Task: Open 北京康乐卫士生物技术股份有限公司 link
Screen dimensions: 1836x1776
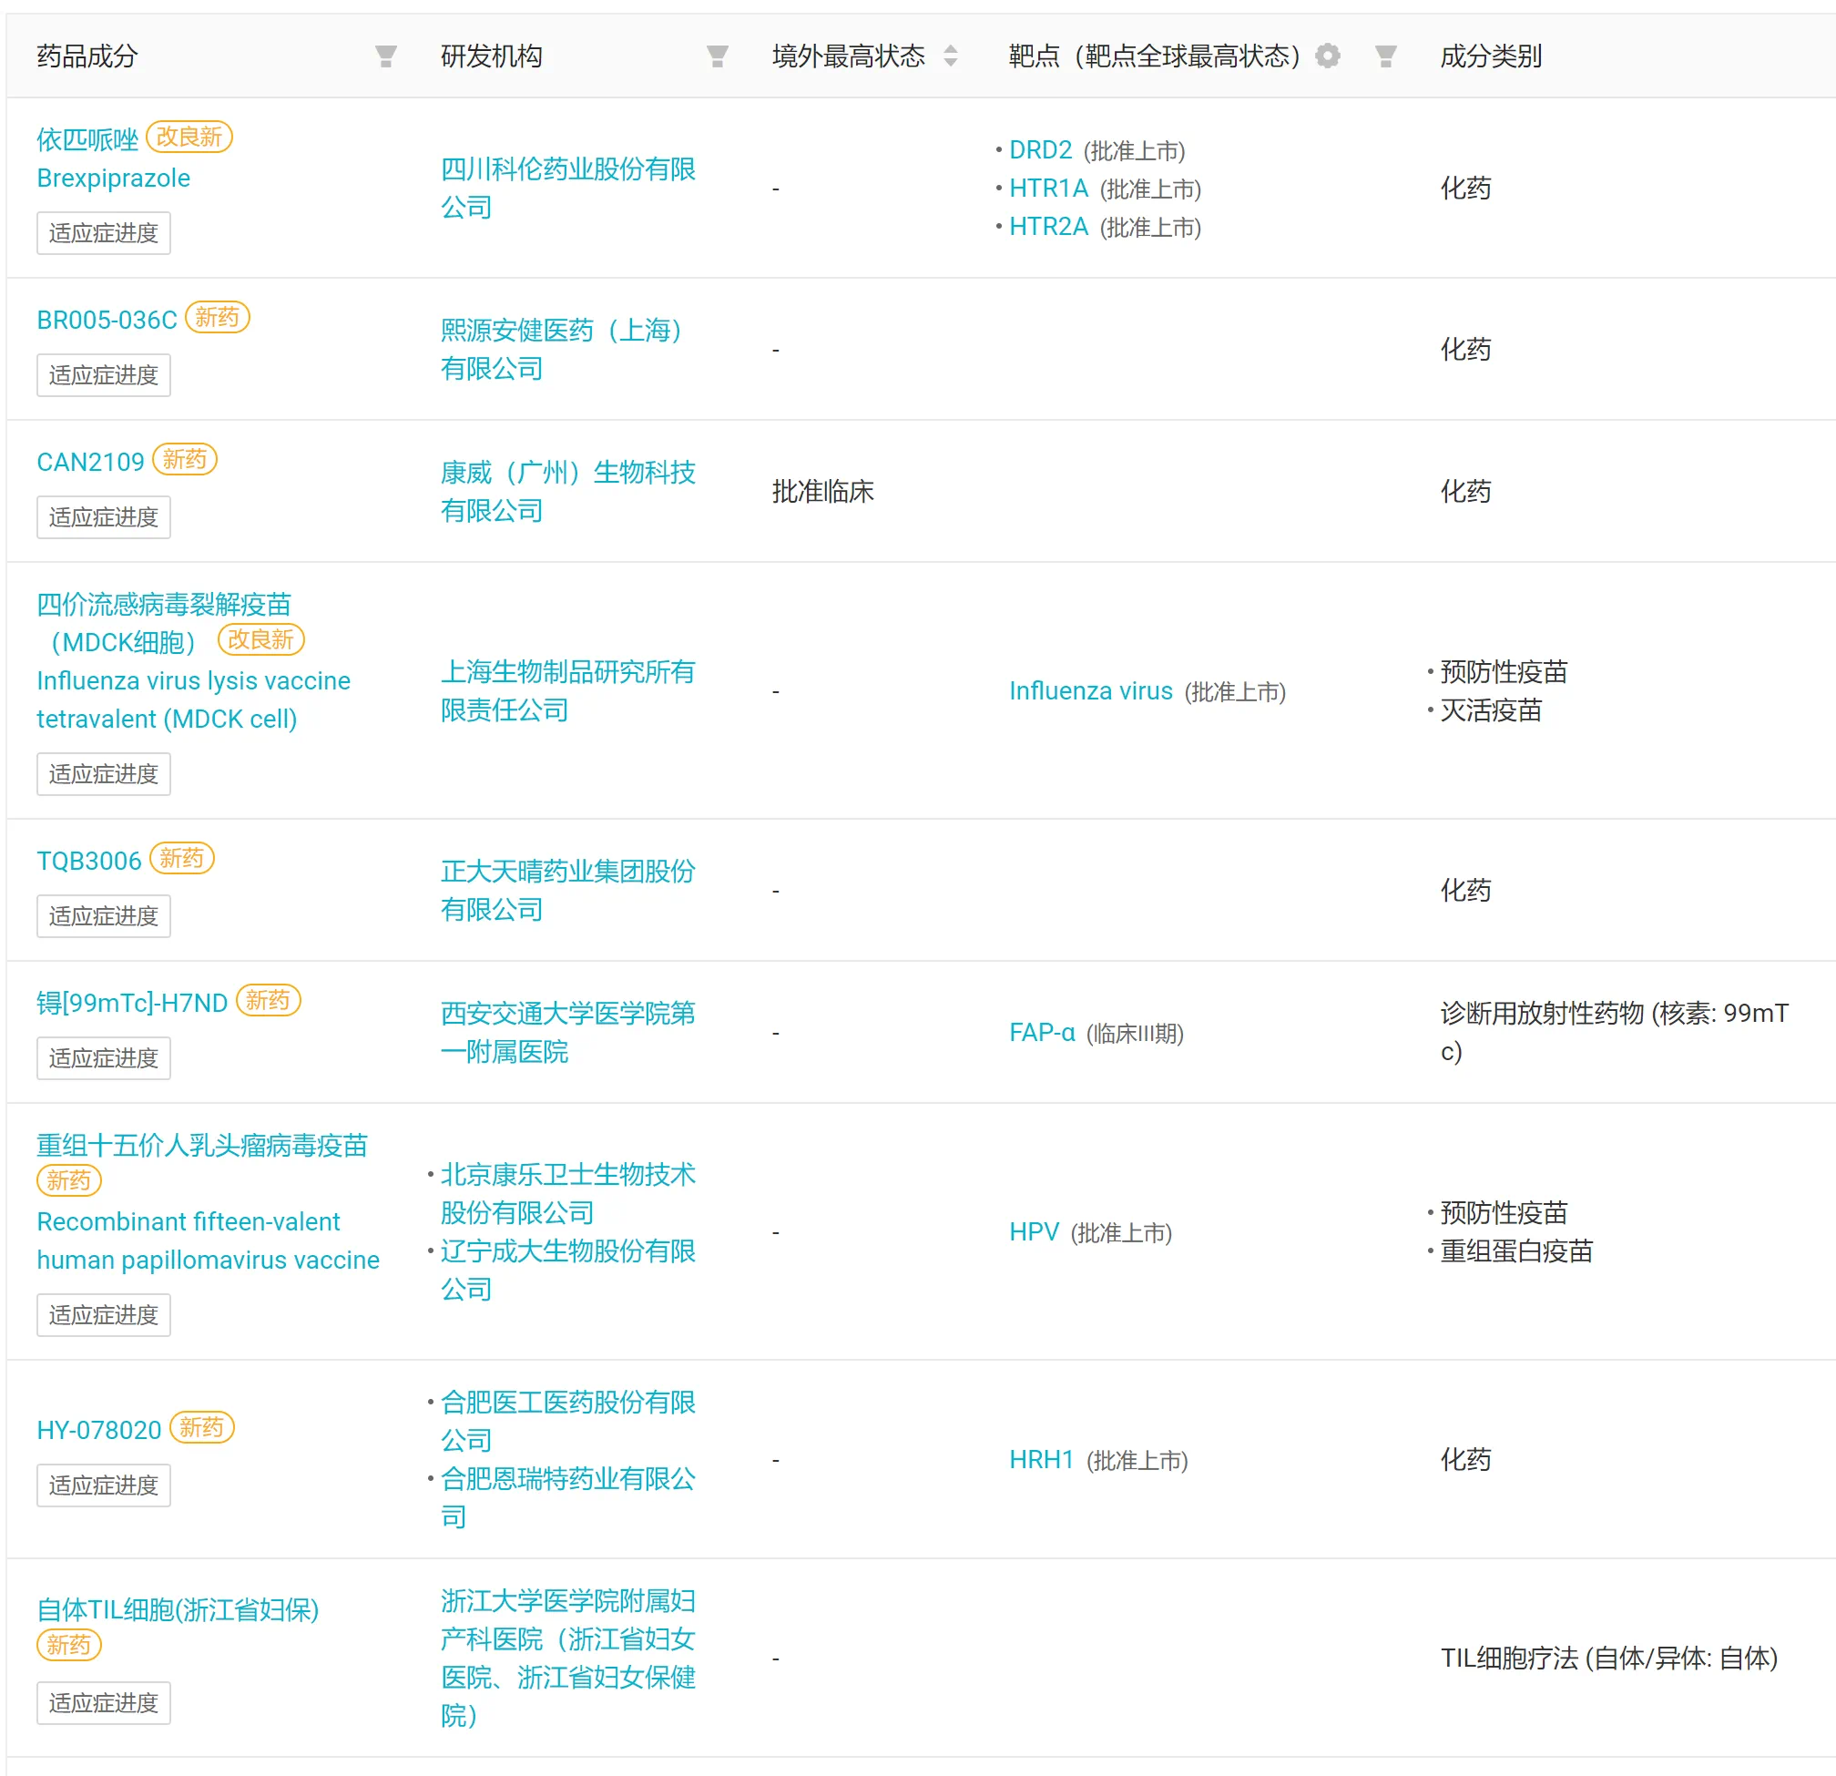Action: (x=567, y=1192)
